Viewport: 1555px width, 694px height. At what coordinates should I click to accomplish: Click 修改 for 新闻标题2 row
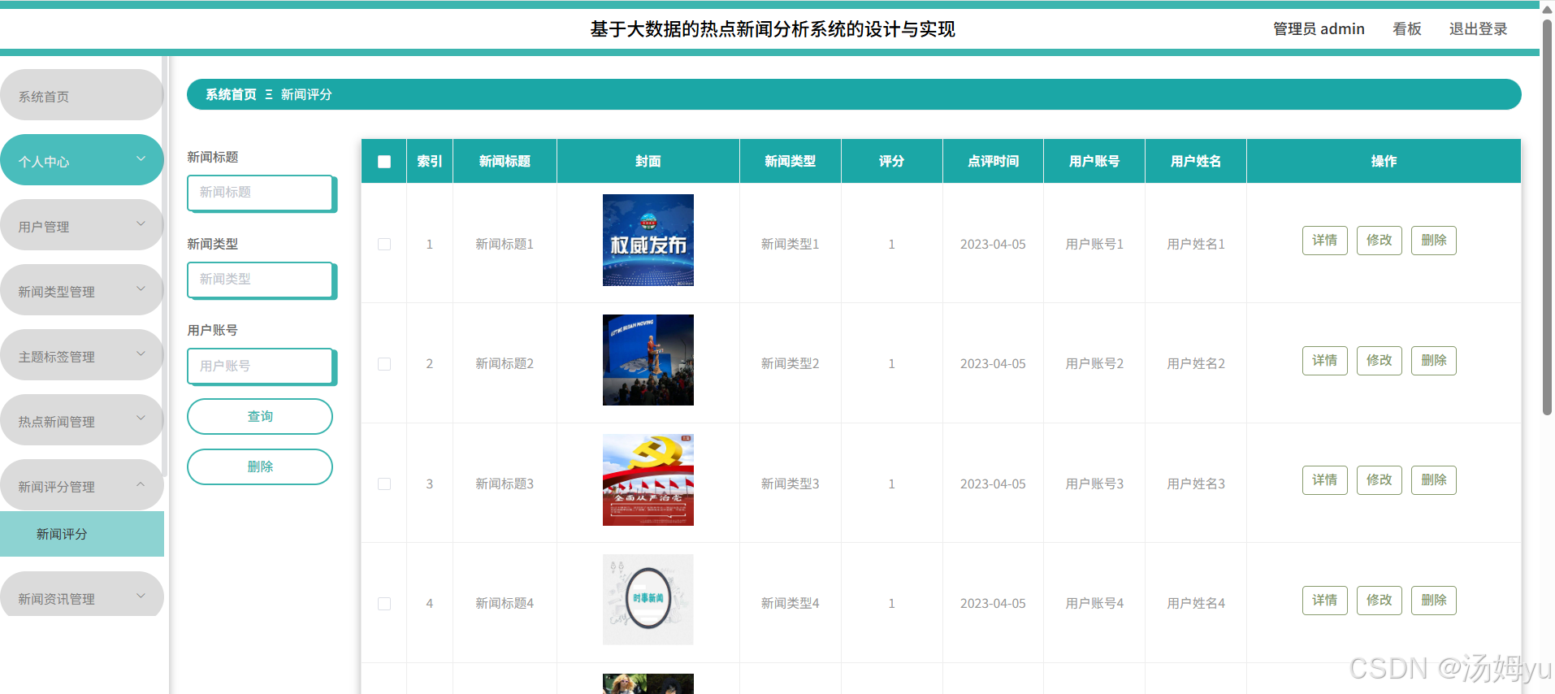click(x=1380, y=361)
